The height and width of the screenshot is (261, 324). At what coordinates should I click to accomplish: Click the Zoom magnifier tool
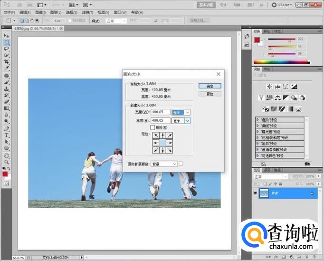7,162
